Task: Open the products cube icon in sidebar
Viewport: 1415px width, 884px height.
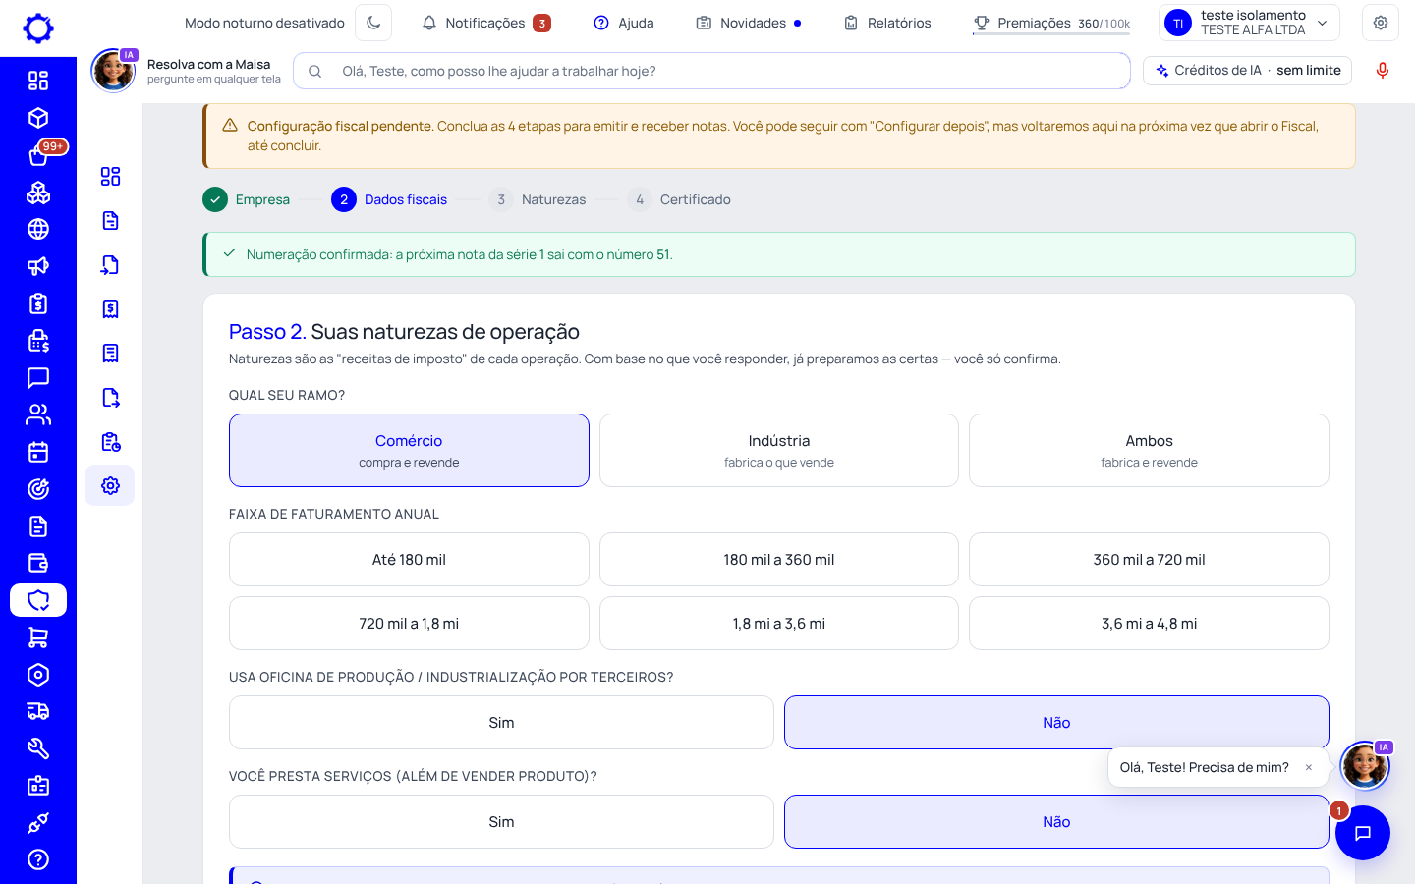Action: [38, 118]
